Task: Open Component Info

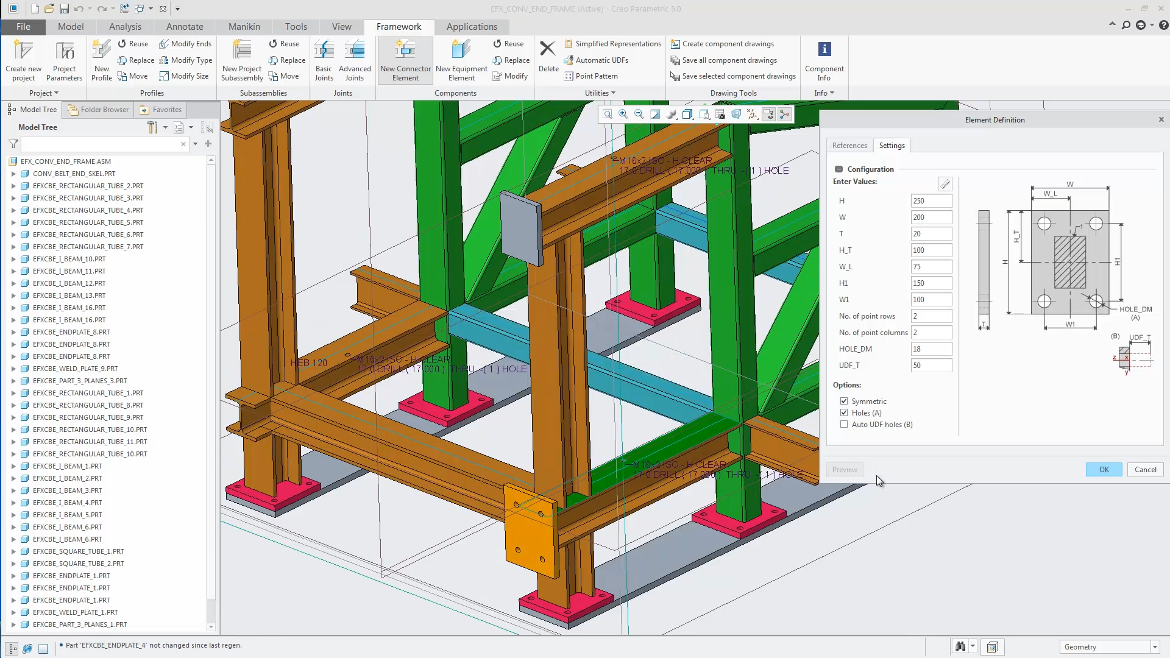Action: point(824,60)
